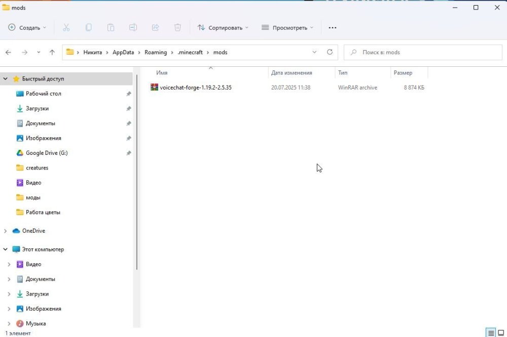Click AppData breadcrumb in address bar
The height and width of the screenshot is (337, 507).
coord(123,52)
